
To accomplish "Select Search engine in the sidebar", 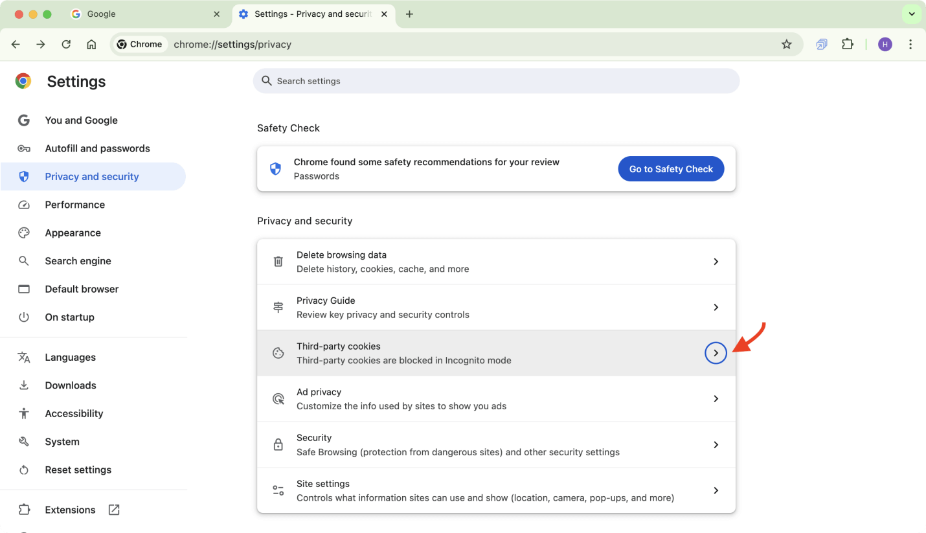I will point(78,261).
